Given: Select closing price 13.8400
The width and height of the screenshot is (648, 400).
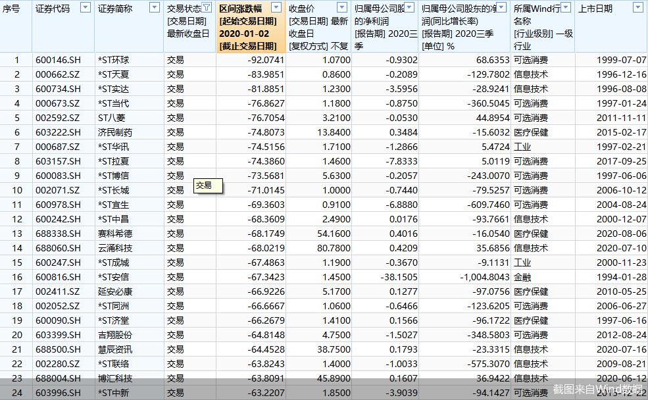Looking at the screenshot, I should point(334,132).
